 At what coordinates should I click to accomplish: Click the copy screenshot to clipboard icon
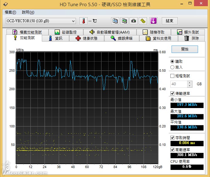[x=124, y=21]
